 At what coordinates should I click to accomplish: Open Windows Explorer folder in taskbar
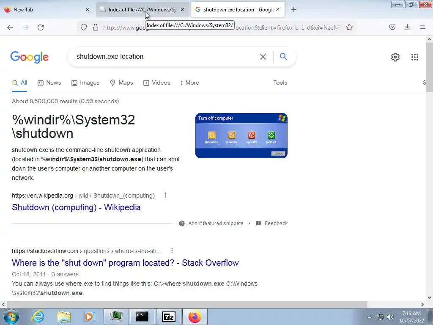64,317
